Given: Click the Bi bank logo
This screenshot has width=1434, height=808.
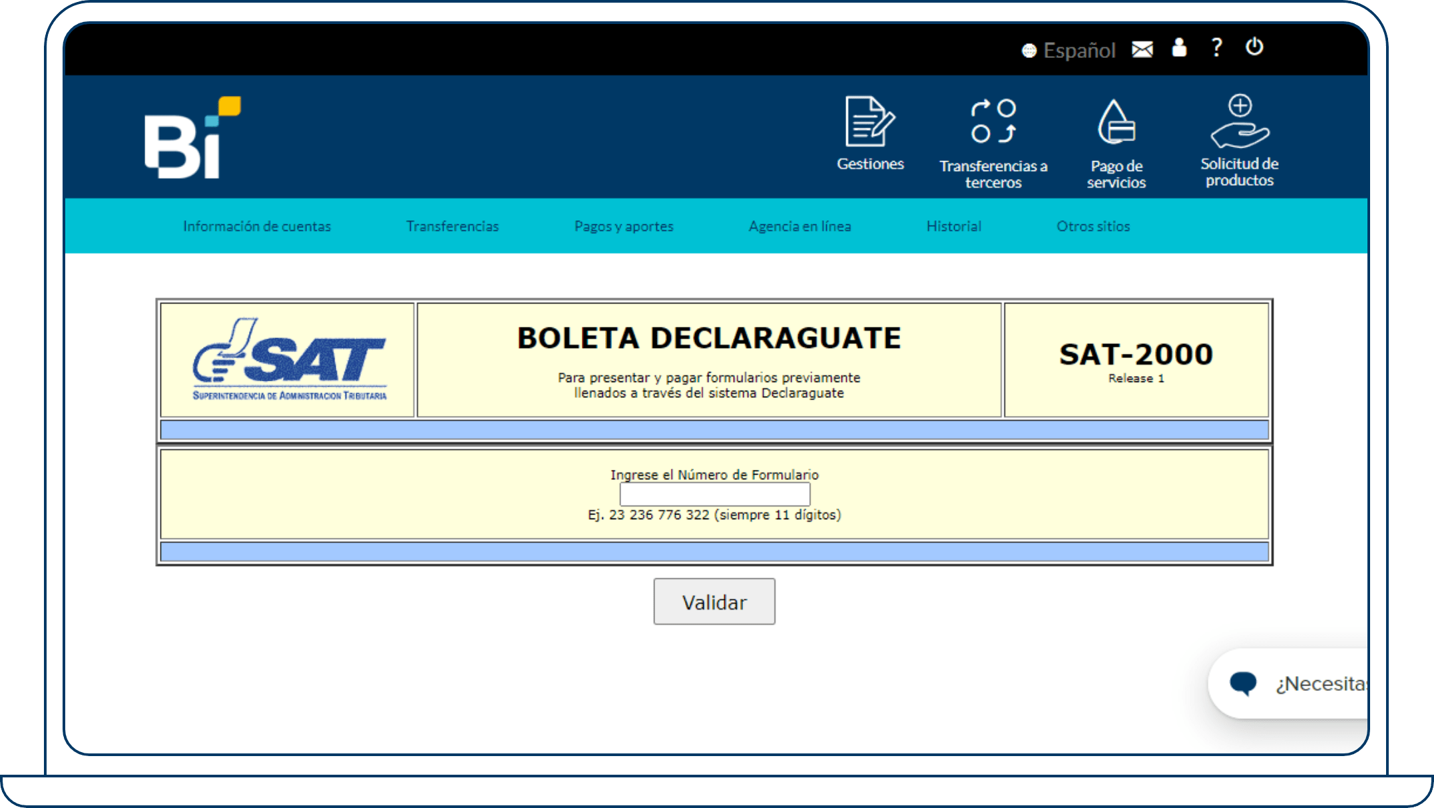Looking at the screenshot, I should 192,137.
